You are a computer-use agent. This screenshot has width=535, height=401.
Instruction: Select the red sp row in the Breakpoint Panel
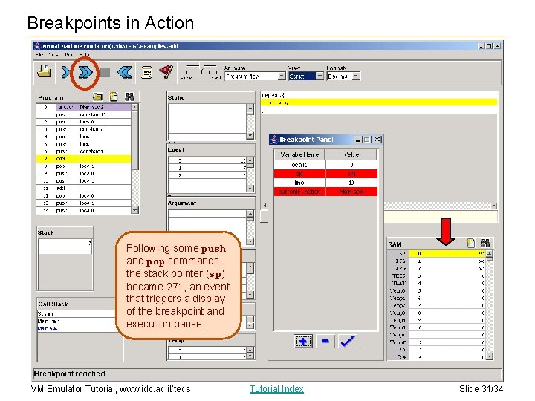point(325,174)
